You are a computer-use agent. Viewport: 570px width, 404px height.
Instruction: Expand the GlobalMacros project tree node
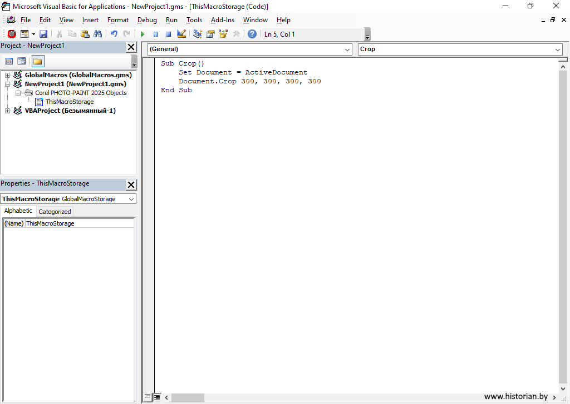8,75
